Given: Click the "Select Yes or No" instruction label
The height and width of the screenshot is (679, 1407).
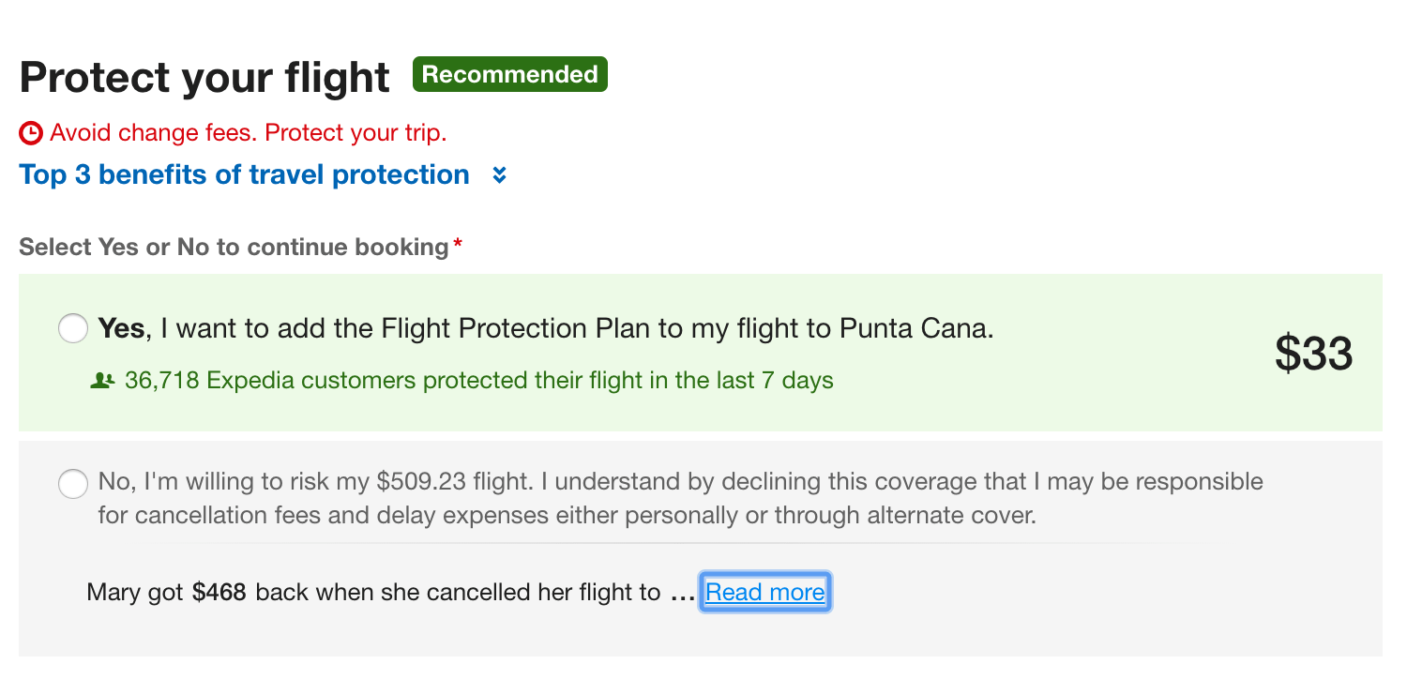Looking at the screenshot, I should [x=234, y=248].
